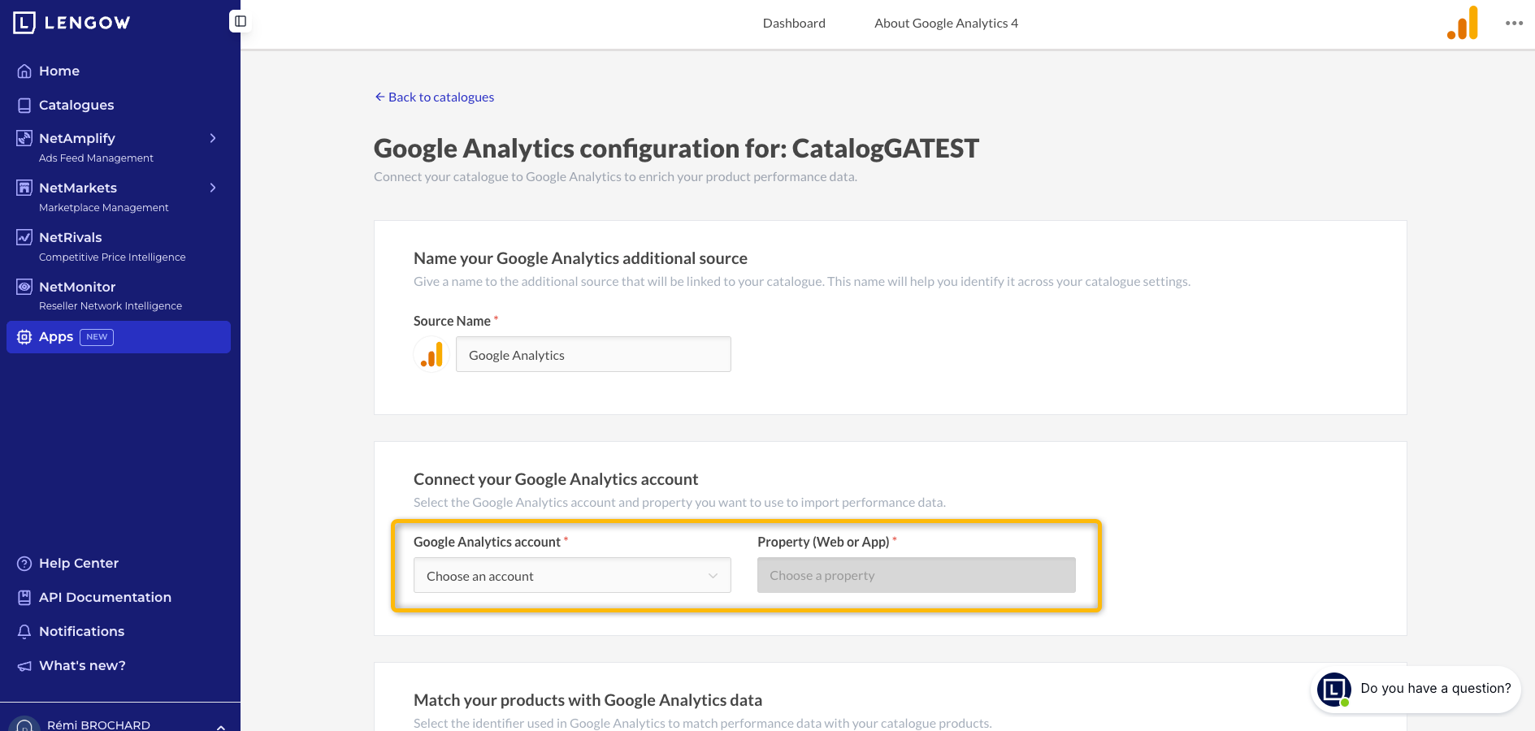Open the About Google Analytics 4 tab
Screen dimensions: 1535x731
(946, 24)
